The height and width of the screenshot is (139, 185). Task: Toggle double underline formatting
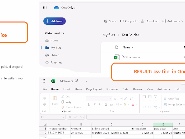coord(106,105)
